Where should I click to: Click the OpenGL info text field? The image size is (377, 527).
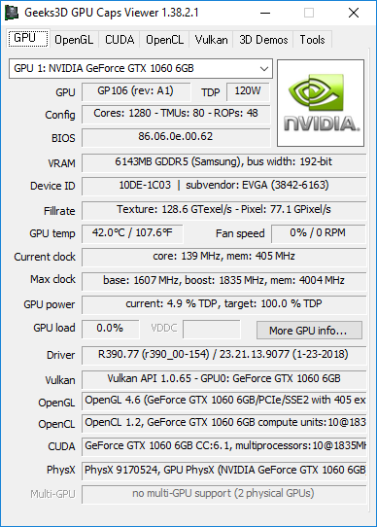223,401
